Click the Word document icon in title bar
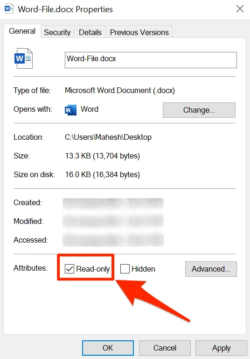This screenshot has width=250, height=359. click(9, 9)
